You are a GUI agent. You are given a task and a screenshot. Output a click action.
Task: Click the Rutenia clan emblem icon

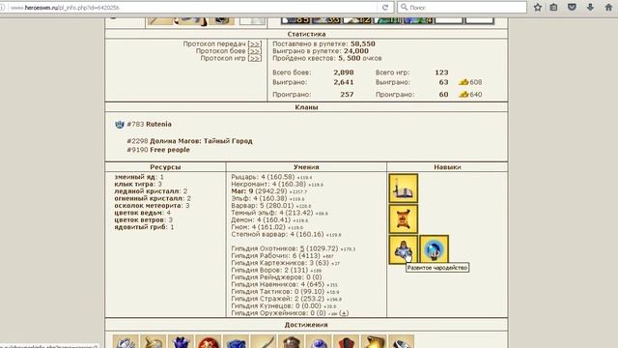[120, 125]
